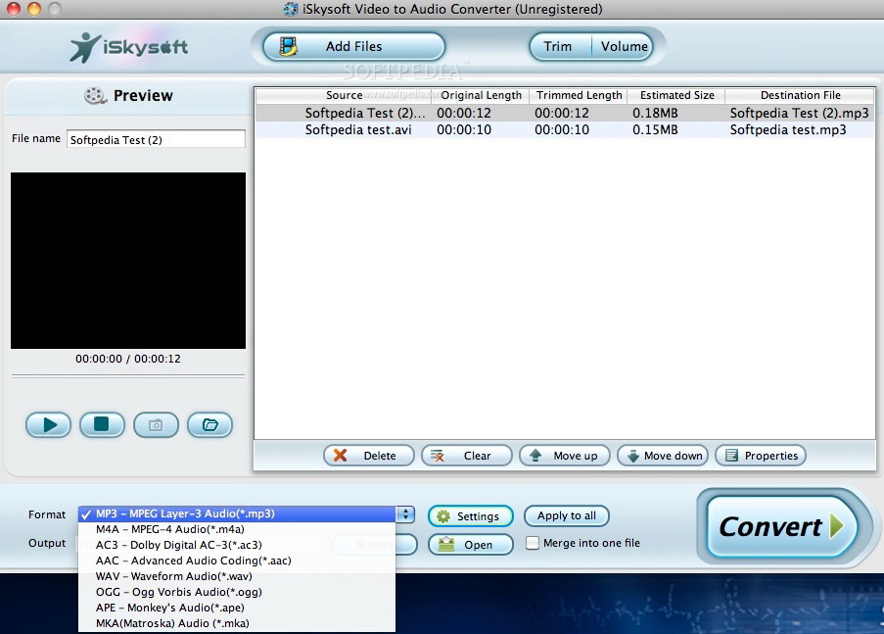This screenshot has width=884, height=634.
Task: Choose OGG - Ogg Vorbis Audio
Action: click(x=237, y=592)
